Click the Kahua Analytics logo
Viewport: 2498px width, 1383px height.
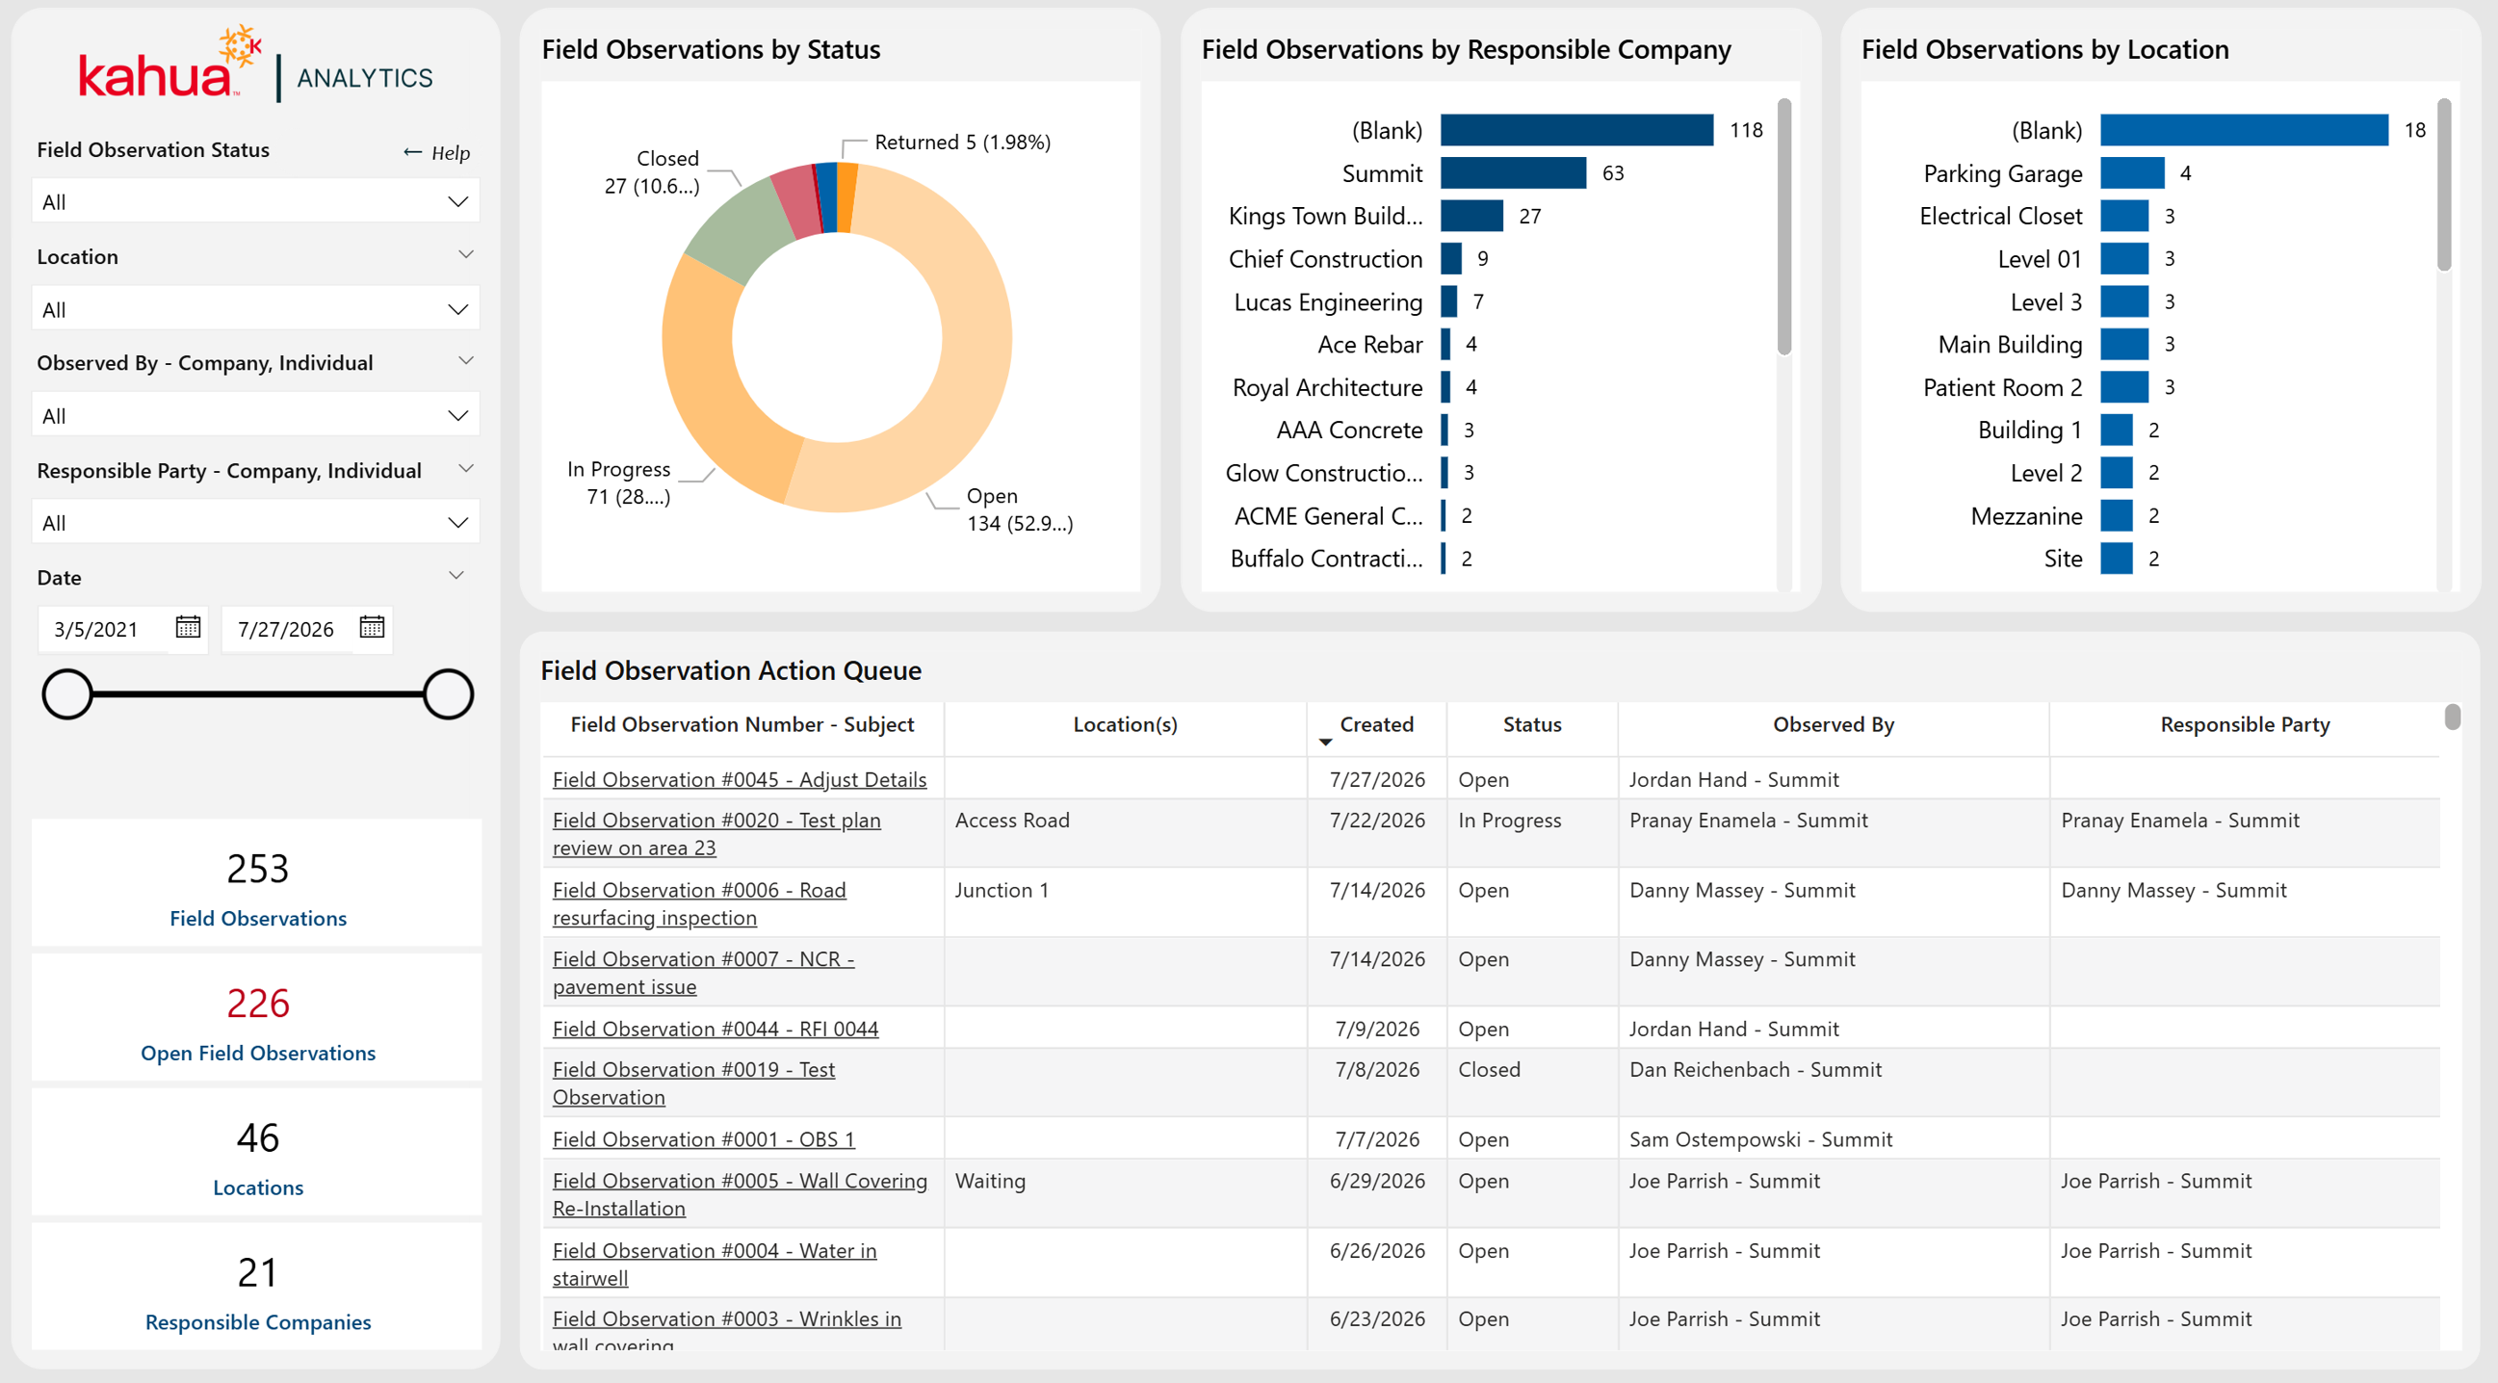[x=256, y=65]
